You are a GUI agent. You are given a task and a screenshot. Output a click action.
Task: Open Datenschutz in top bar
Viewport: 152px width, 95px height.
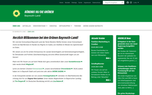(96, 3)
